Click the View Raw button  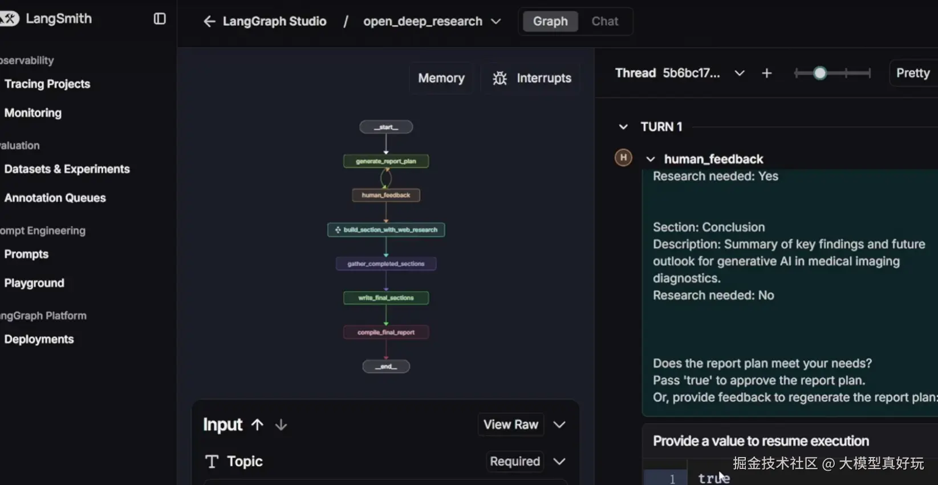point(510,425)
